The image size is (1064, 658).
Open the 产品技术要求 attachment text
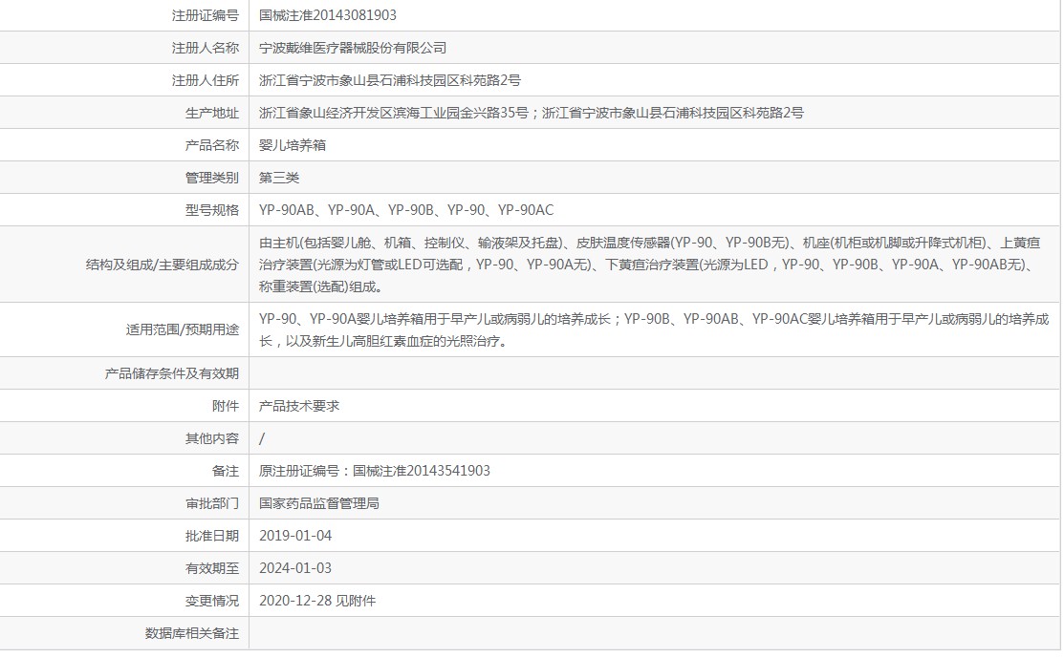[299, 406]
